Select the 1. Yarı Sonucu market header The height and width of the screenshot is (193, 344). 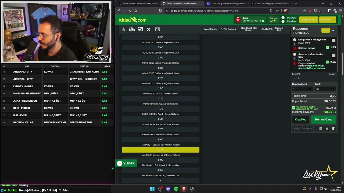tap(228, 29)
